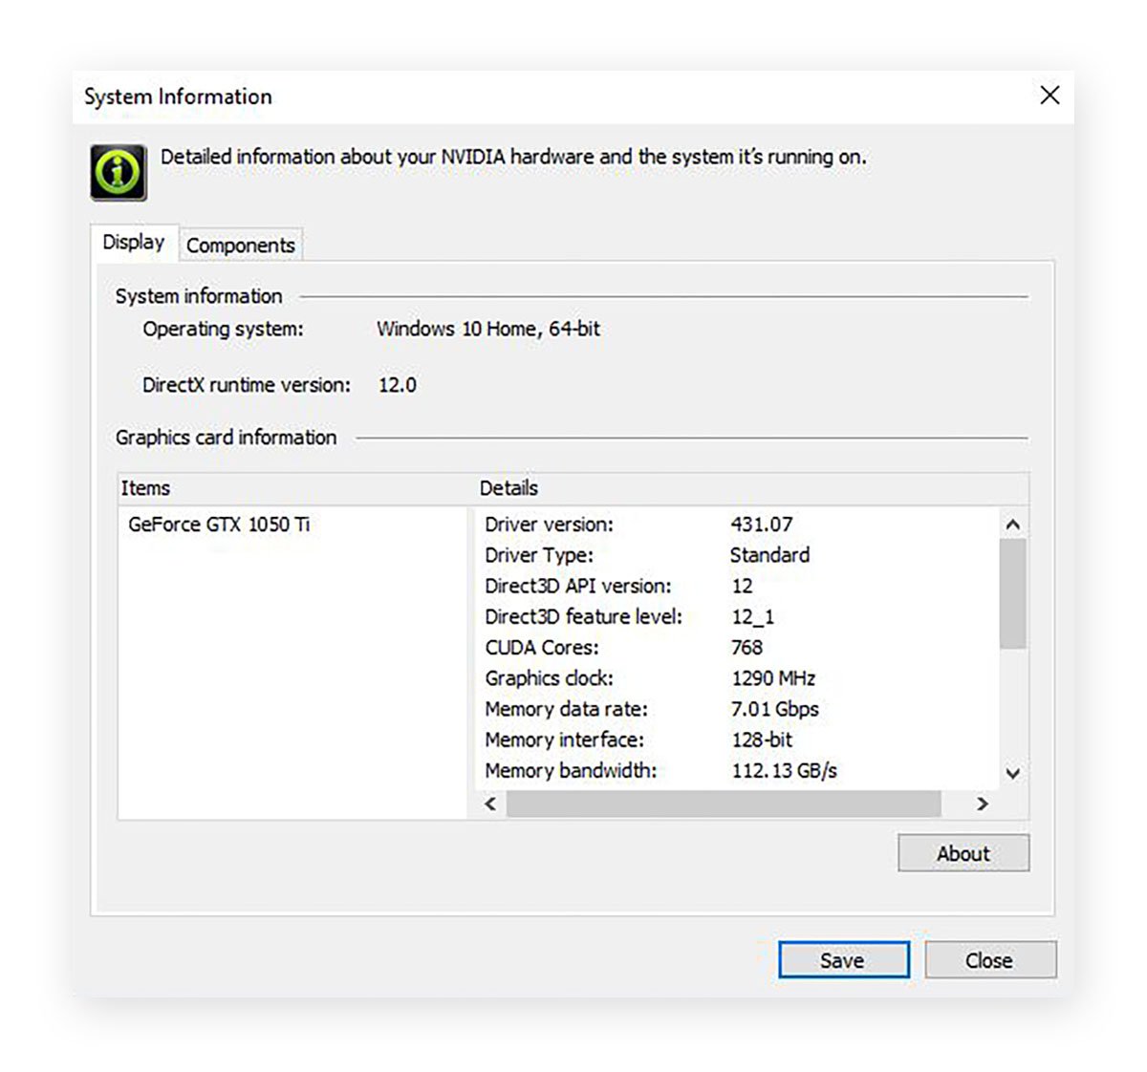1147x1072 pixels.
Task: Click the Driver Type value Standard
Action: (769, 555)
